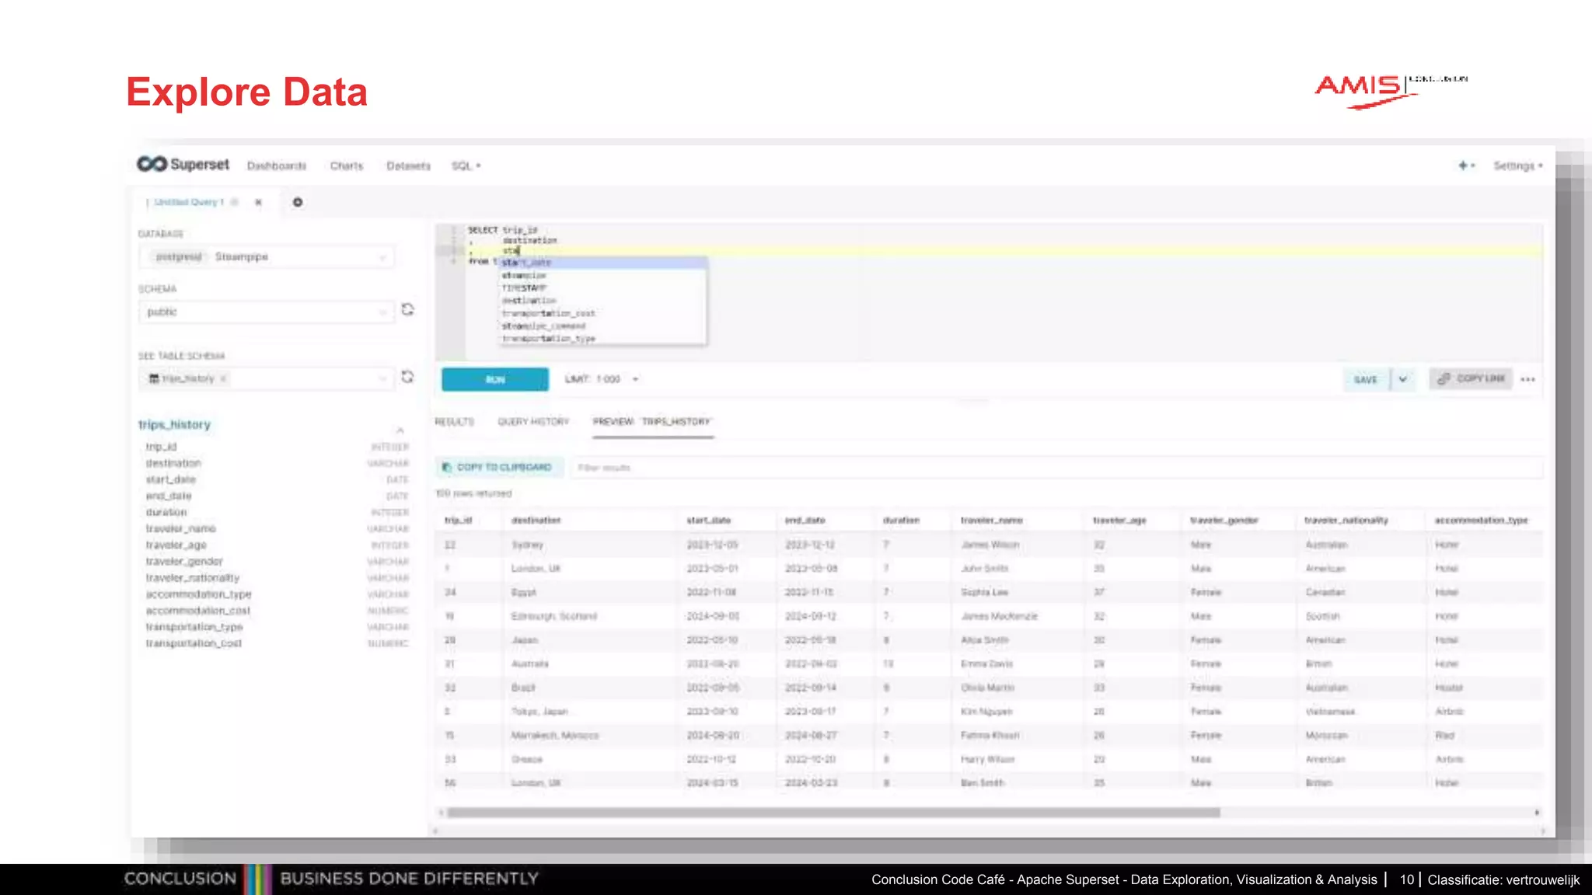Select accommodation_cost in the column list
Viewport: 1592px width, 895px height.
[197, 611]
